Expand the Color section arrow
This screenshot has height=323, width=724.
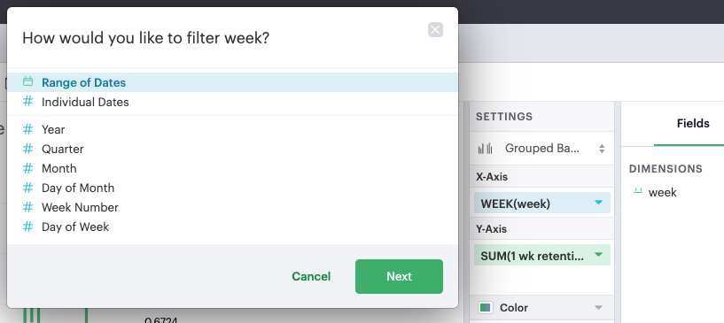(x=598, y=307)
